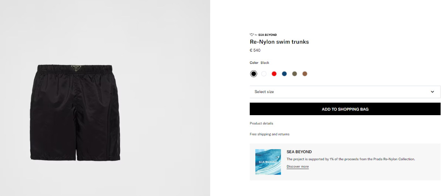The width and height of the screenshot is (444, 196).
Task: Click the chevron arrow on size selector
Action: coord(432,92)
